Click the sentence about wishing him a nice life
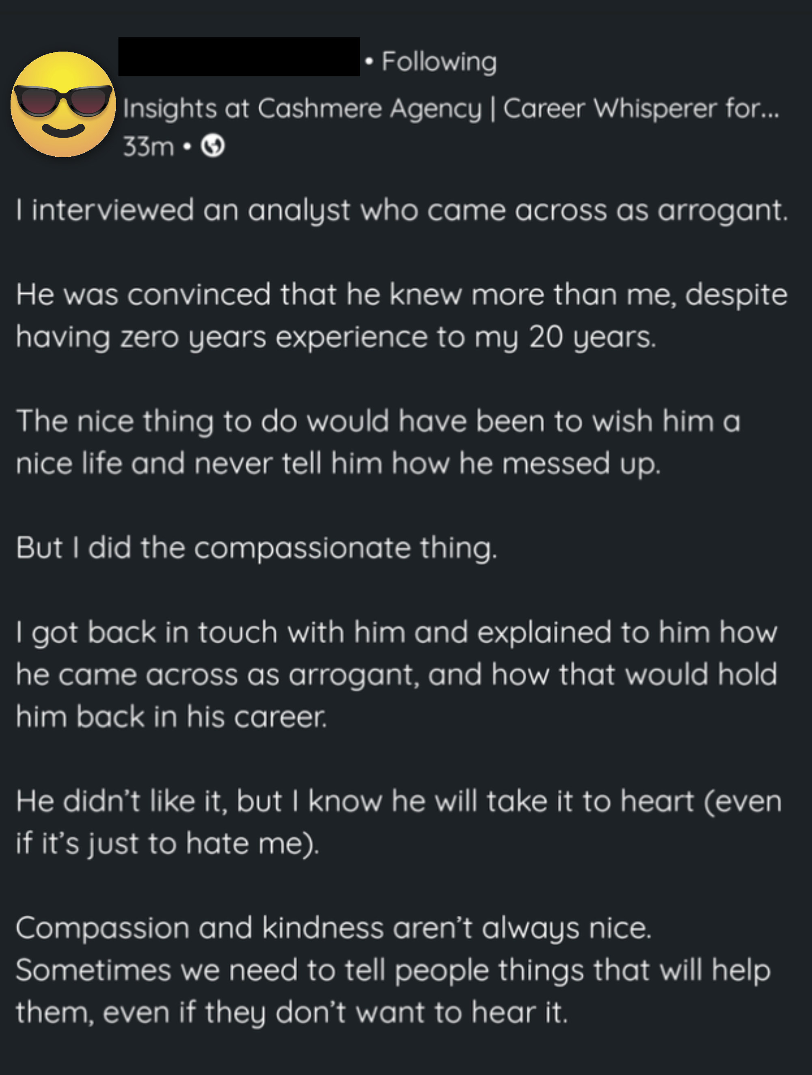 (379, 442)
